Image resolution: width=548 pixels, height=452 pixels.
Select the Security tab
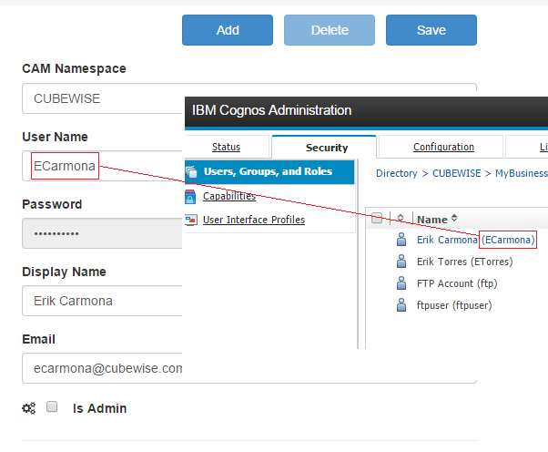coord(326,148)
